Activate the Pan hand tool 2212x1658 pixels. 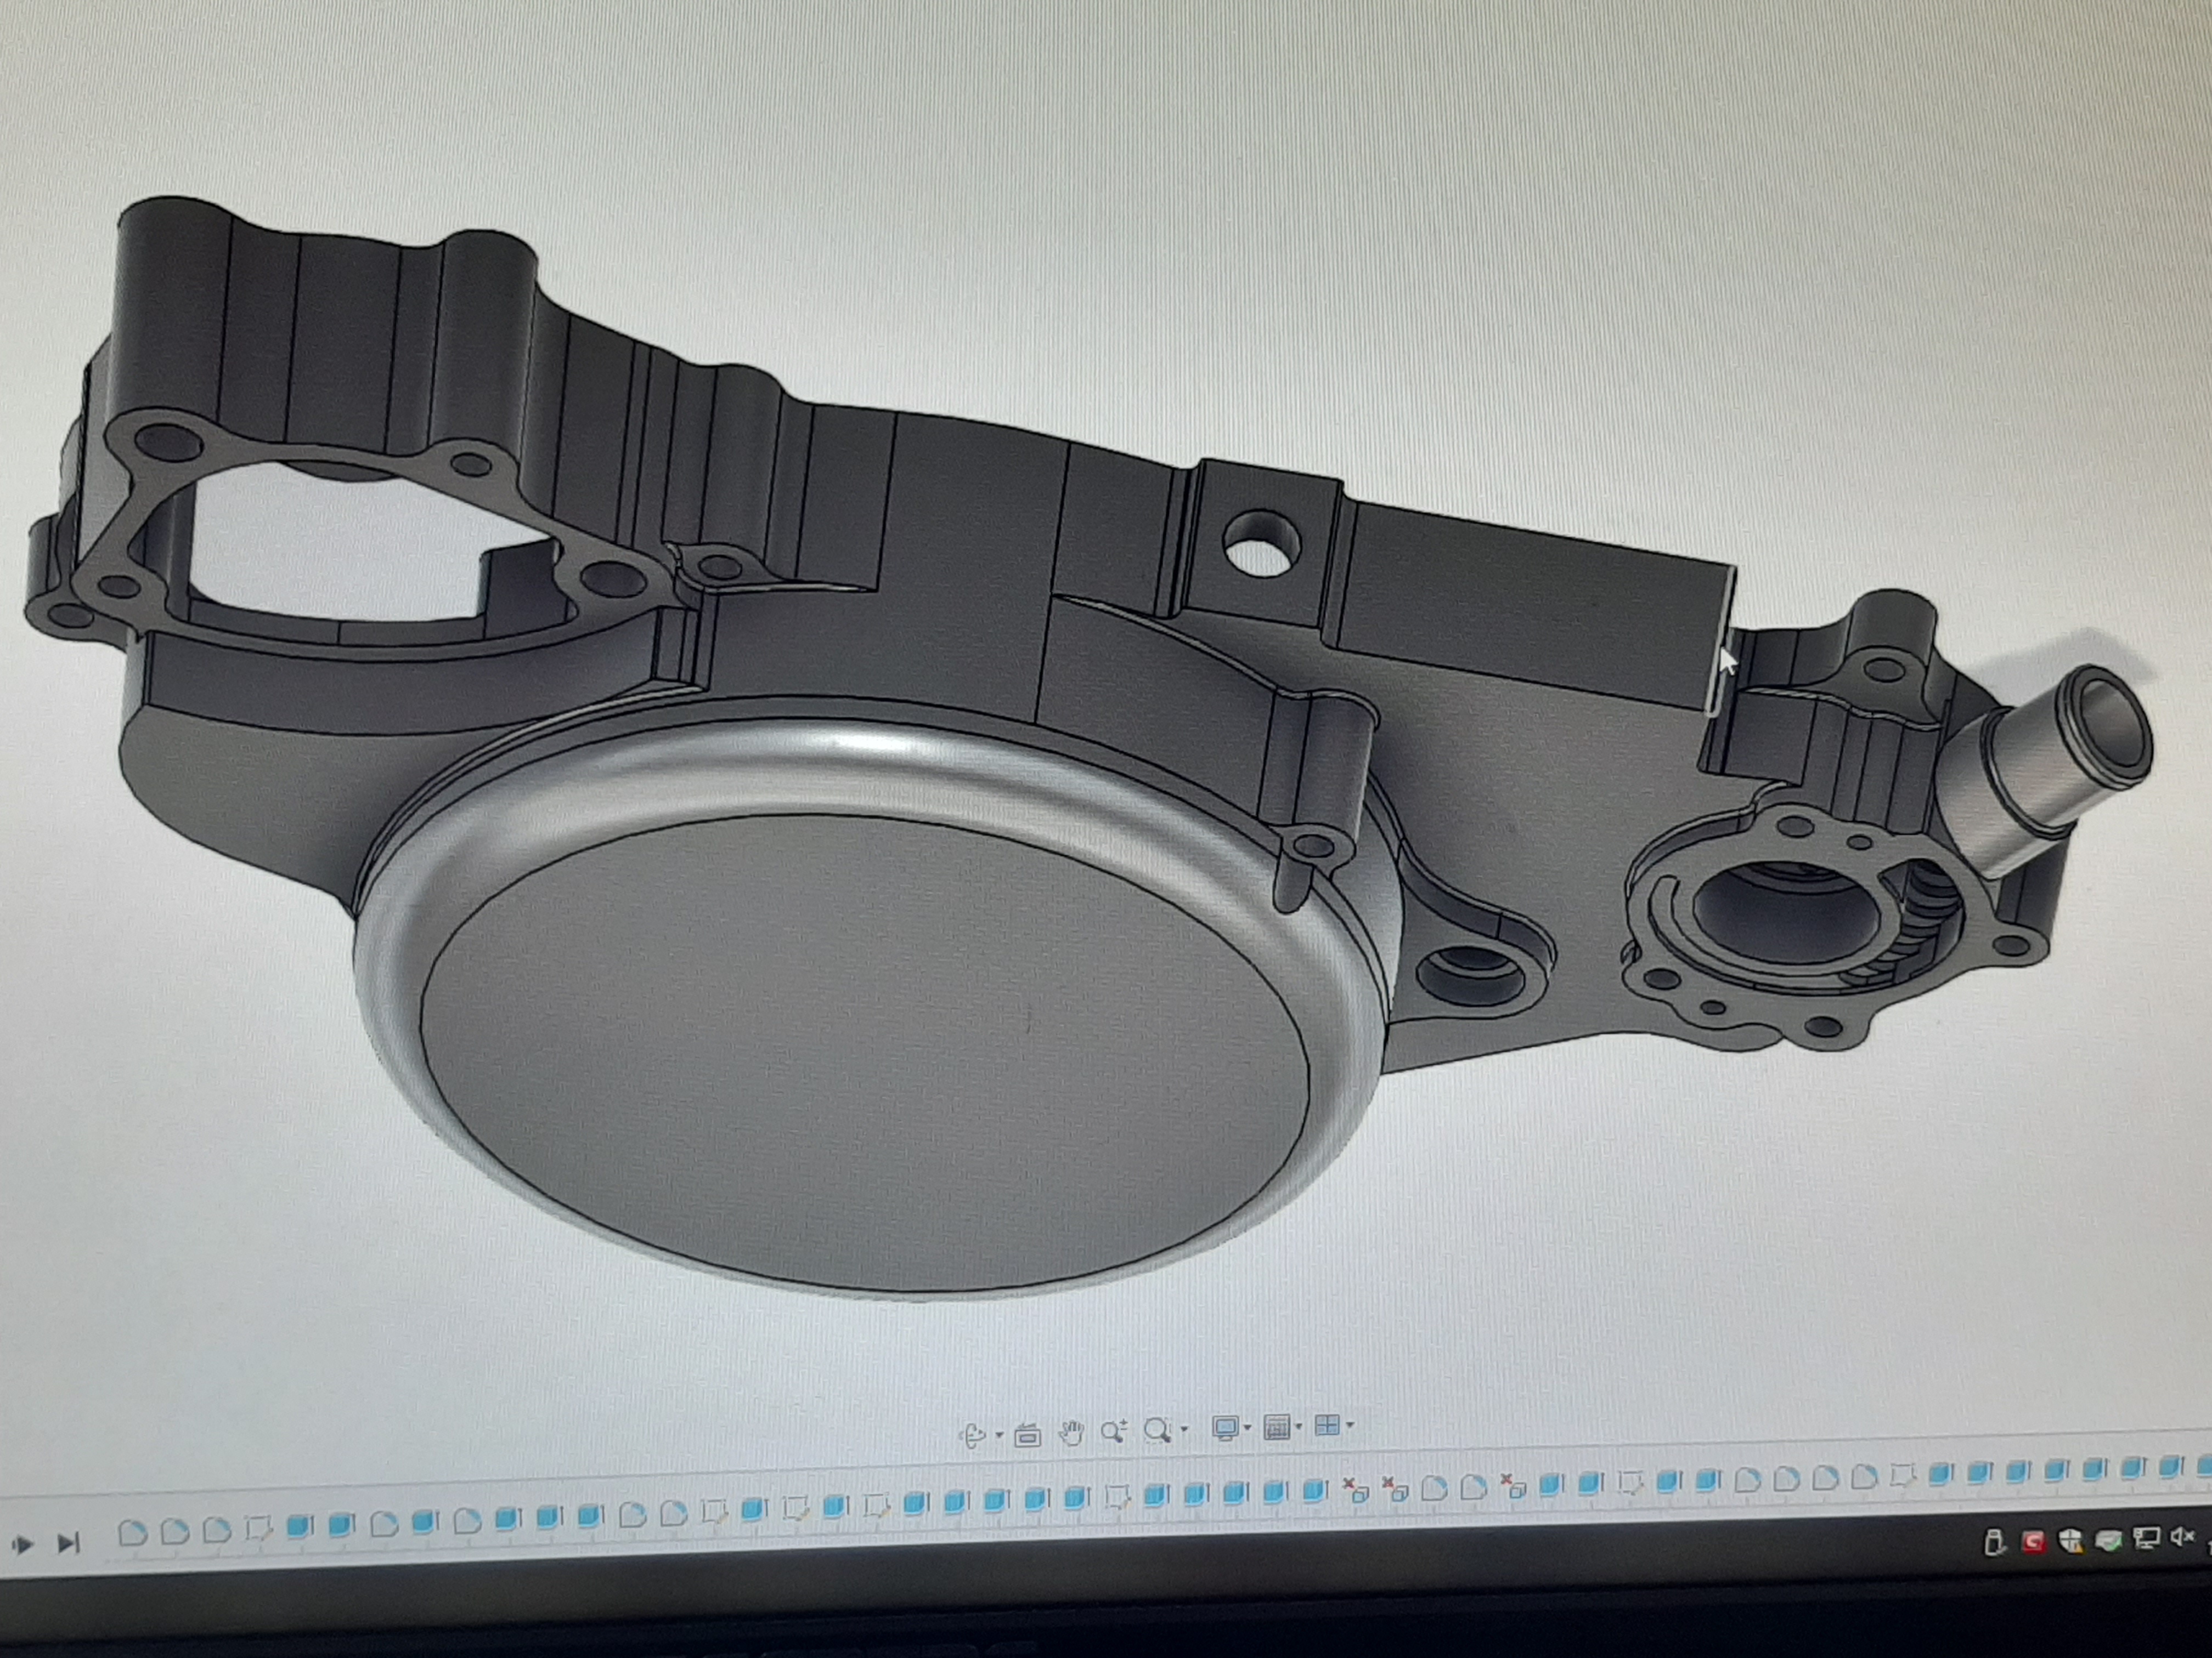pos(1071,1433)
